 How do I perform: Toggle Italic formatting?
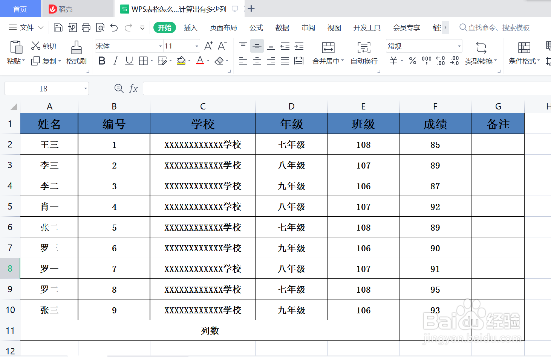[x=116, y=61]
